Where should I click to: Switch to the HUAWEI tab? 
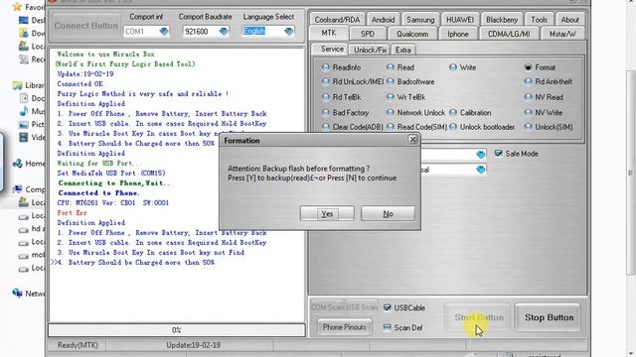(460, 20)
